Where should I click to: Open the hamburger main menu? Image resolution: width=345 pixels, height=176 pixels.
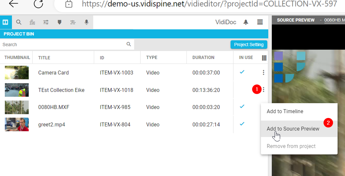pyautogui.click(x=260, y=22)
